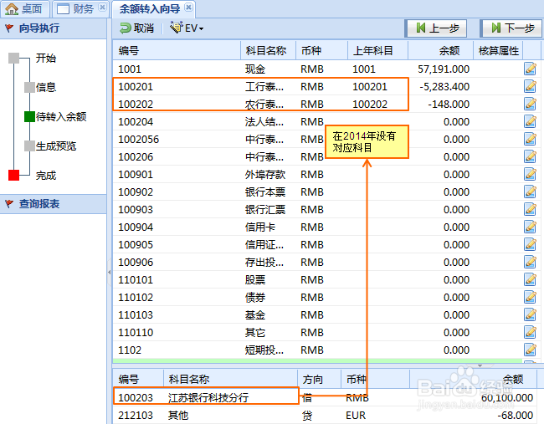
Task: Click account code 110103
Action: point(136,314)
